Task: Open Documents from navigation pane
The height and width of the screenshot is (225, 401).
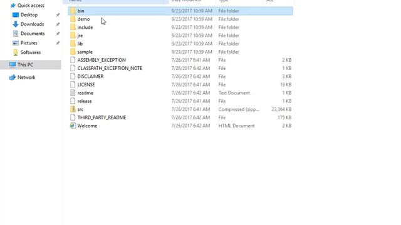Action: (x=33, y=34)
